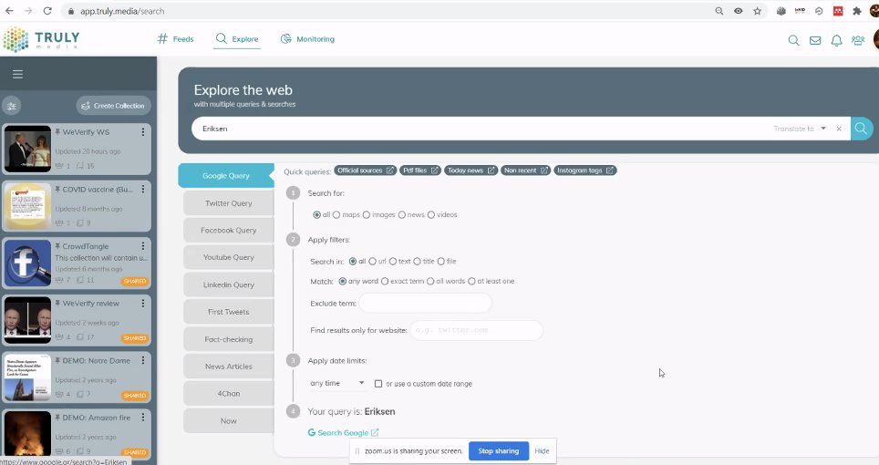This screenshot has height=465, width=879.
Task: Select Match all words radio
Action: pyautogui.click(x=430, y=281)
